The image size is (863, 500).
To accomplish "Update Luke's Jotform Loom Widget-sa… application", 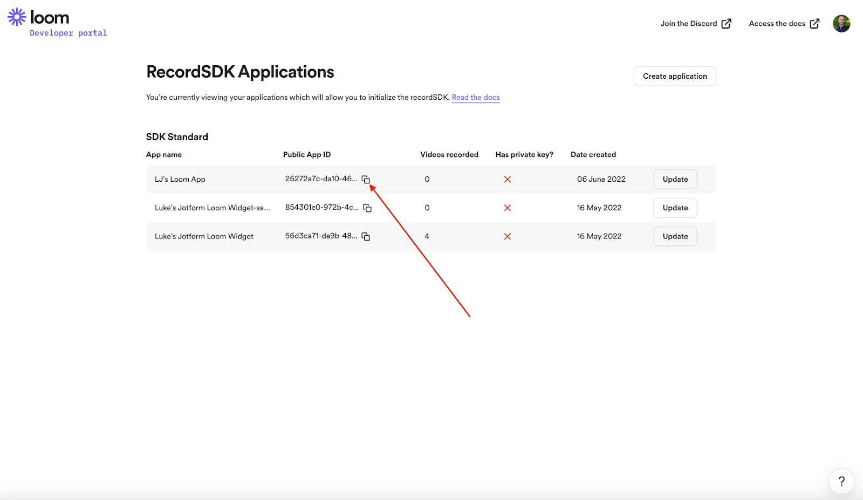I will (675, 208).
